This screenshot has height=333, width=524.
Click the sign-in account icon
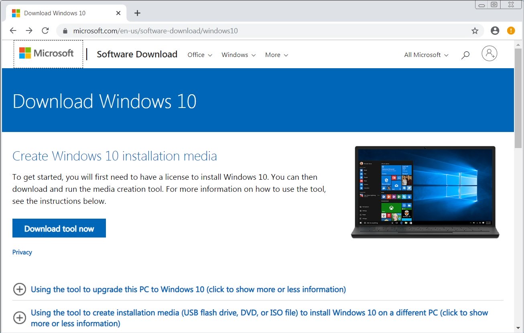click(489, 53)
